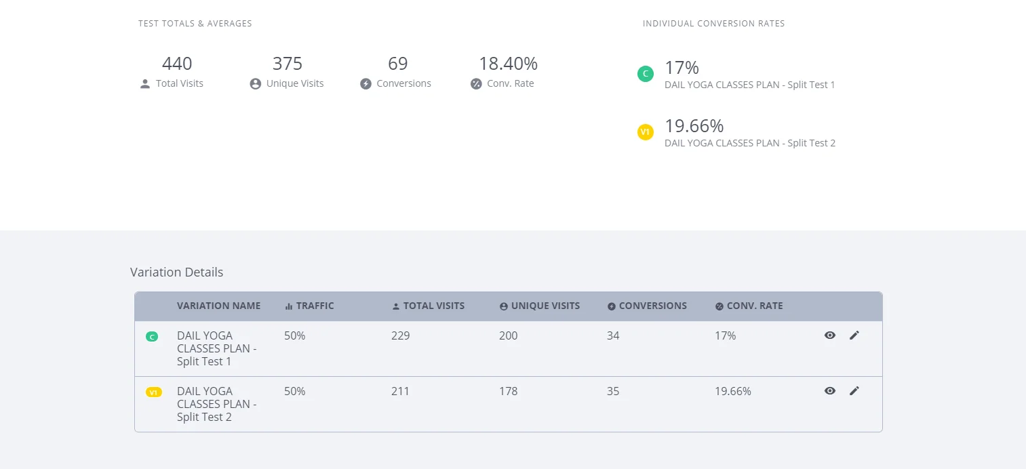
Task: Click the Conversions column header
Action: [647, 306]
